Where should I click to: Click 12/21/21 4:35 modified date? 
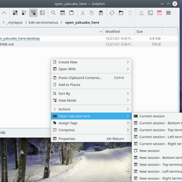119,38
